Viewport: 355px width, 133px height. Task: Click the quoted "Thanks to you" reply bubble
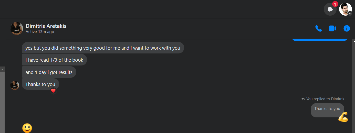327,110
